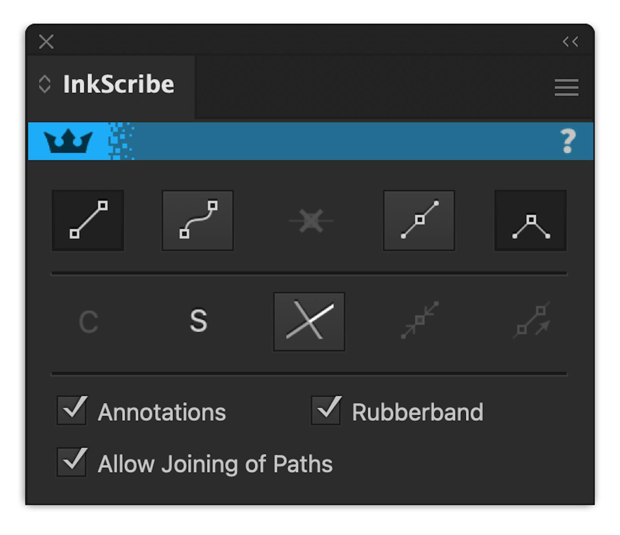Toggle the X intersect mode
620x535 pixels.
click(x=309, y=321)
